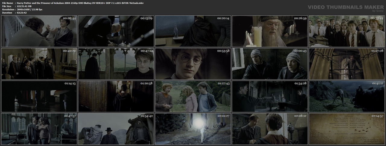Select the thumbnail stamped 00:40:29
Screen dimensions: 386x146
[39, 64]
